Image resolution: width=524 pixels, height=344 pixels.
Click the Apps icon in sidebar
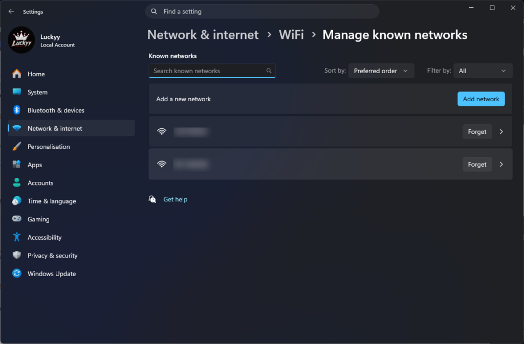(x=17, y=164)
